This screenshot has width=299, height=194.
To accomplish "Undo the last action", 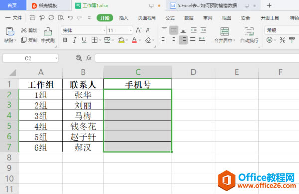I will pyautogui.click(x=70, y=18).
